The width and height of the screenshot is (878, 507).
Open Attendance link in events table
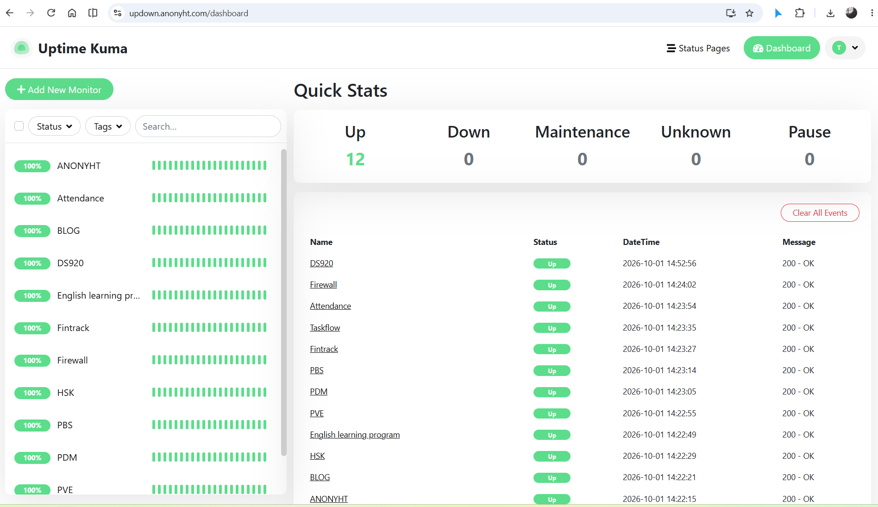click(330, 306)
